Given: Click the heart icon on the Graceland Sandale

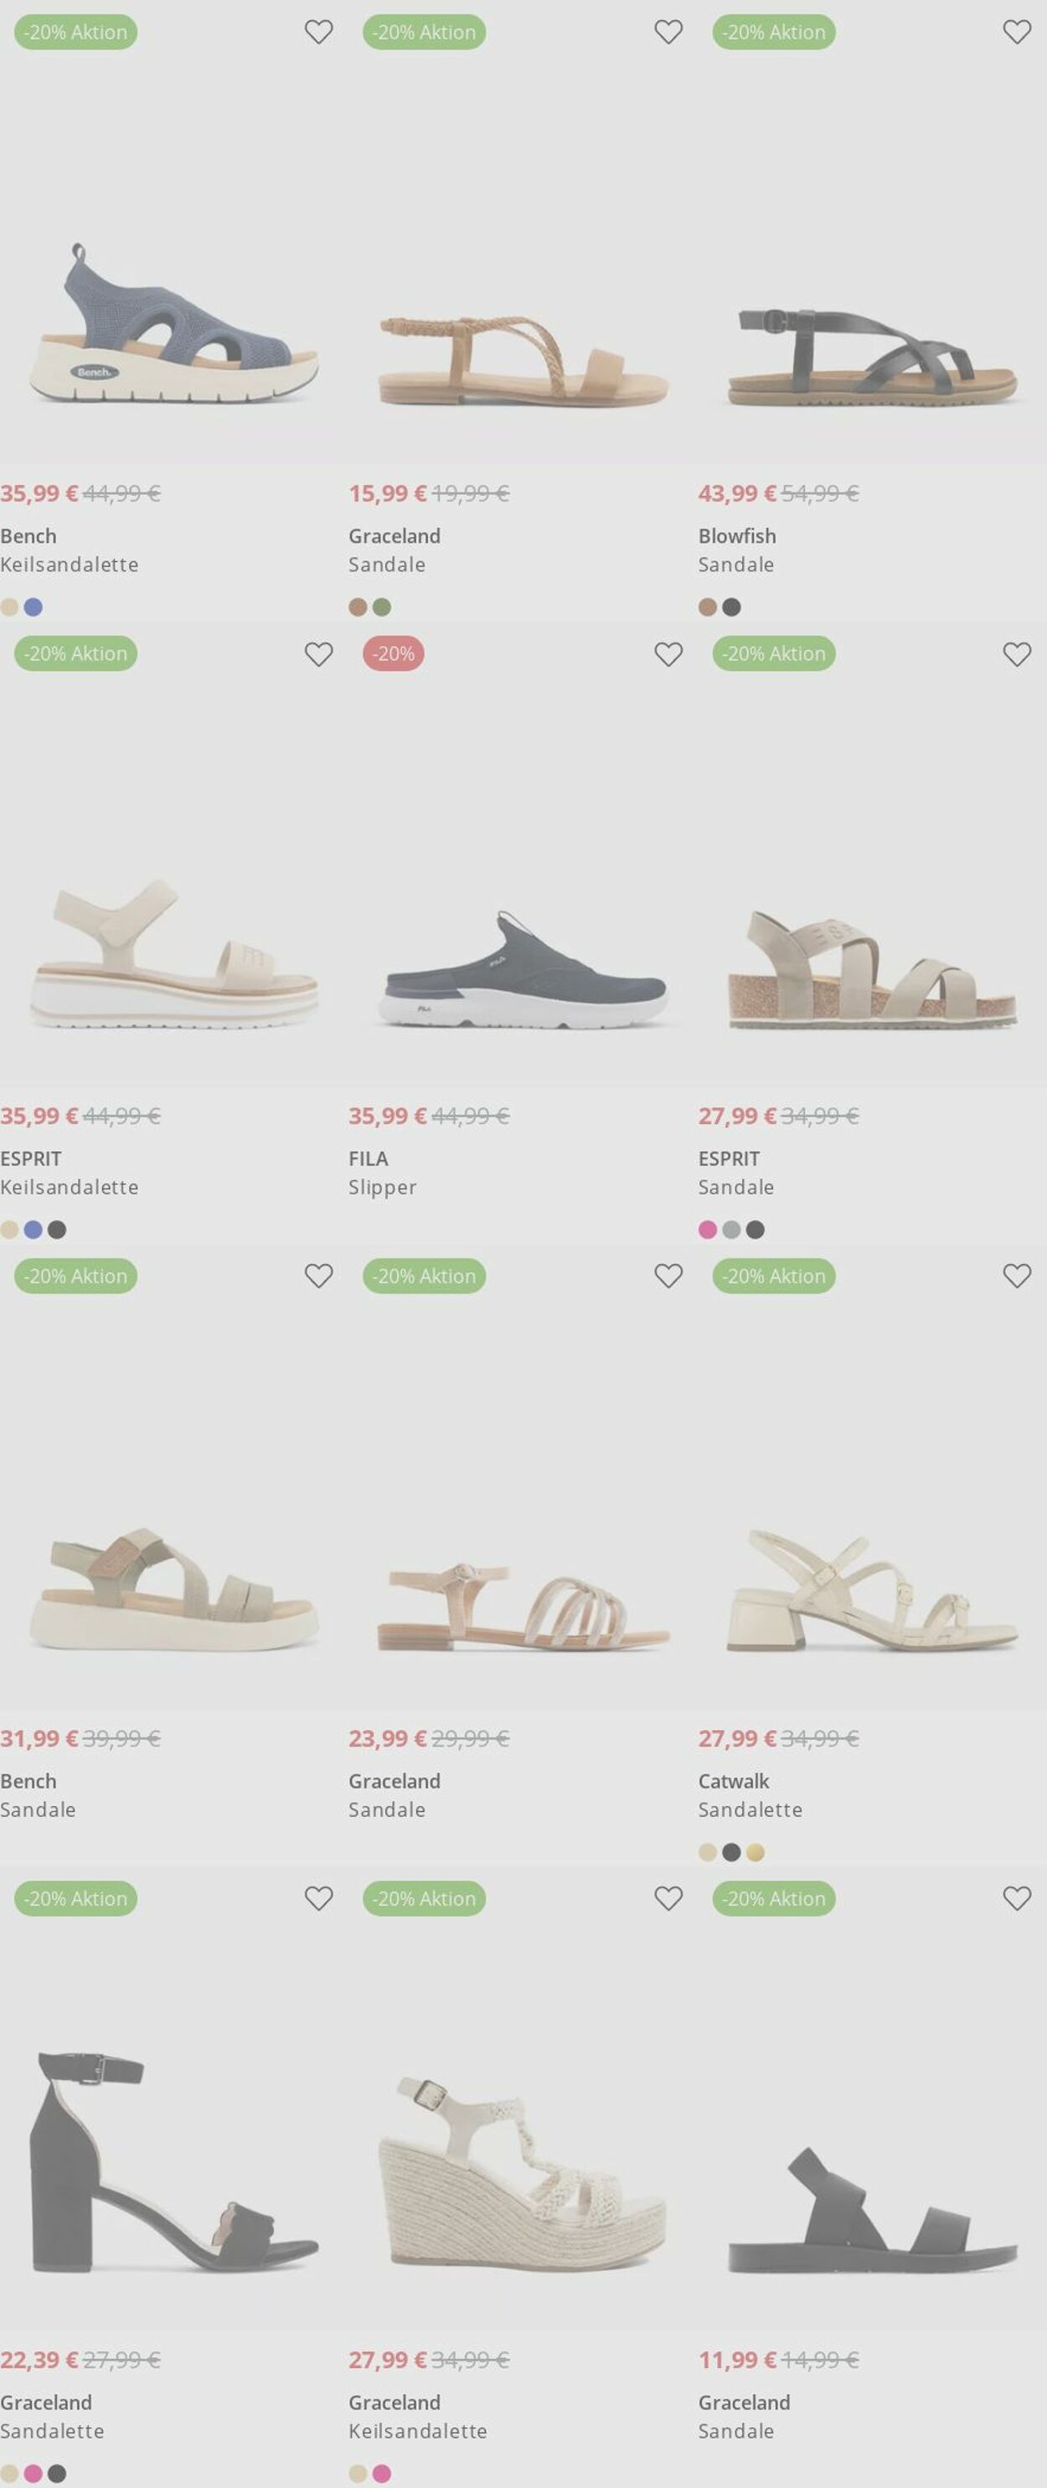Looking at the screenshot, I should point(668,32).
